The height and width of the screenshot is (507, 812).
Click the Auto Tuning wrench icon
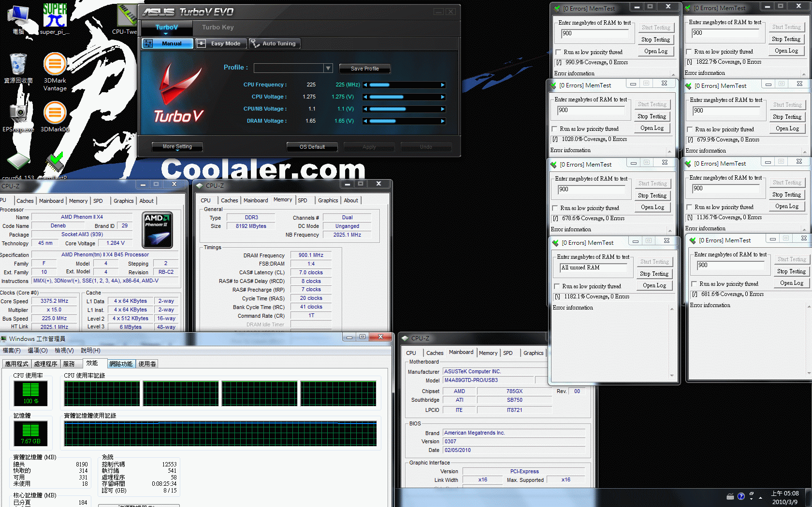[255, 43]
